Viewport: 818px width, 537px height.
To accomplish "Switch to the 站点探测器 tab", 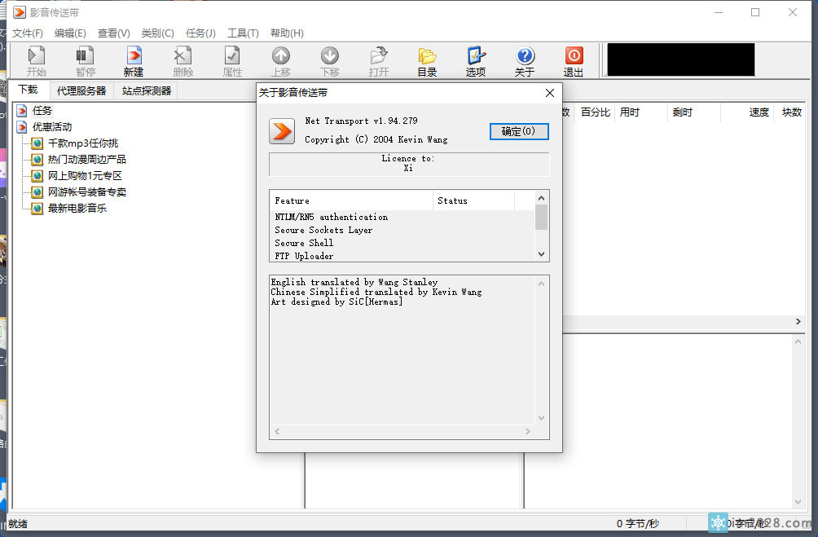I will (x=147, y=90).
